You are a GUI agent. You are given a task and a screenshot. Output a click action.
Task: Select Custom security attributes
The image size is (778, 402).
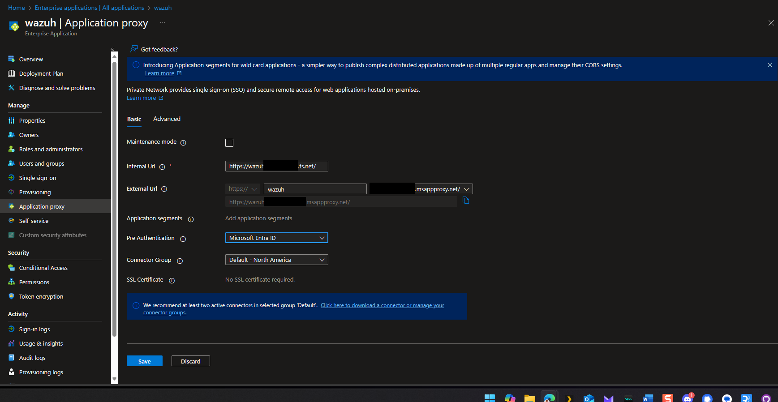click(x=53, y=235)
